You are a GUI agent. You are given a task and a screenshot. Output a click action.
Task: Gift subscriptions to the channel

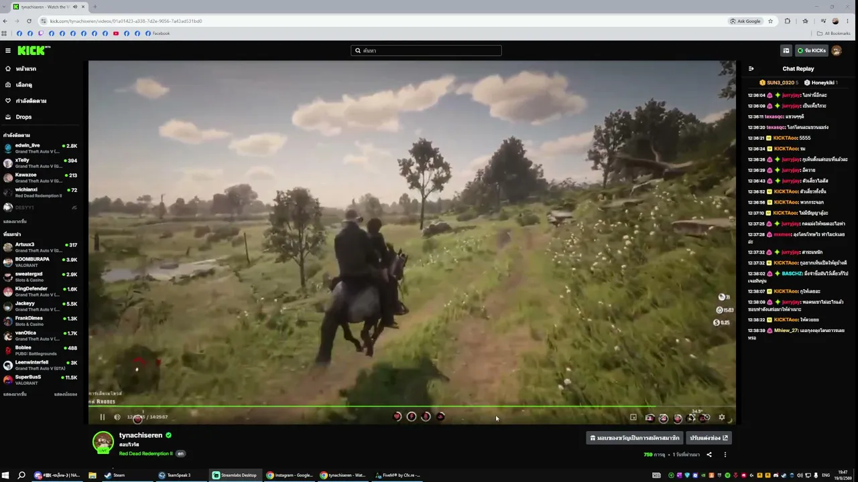(x=634, y=438)
